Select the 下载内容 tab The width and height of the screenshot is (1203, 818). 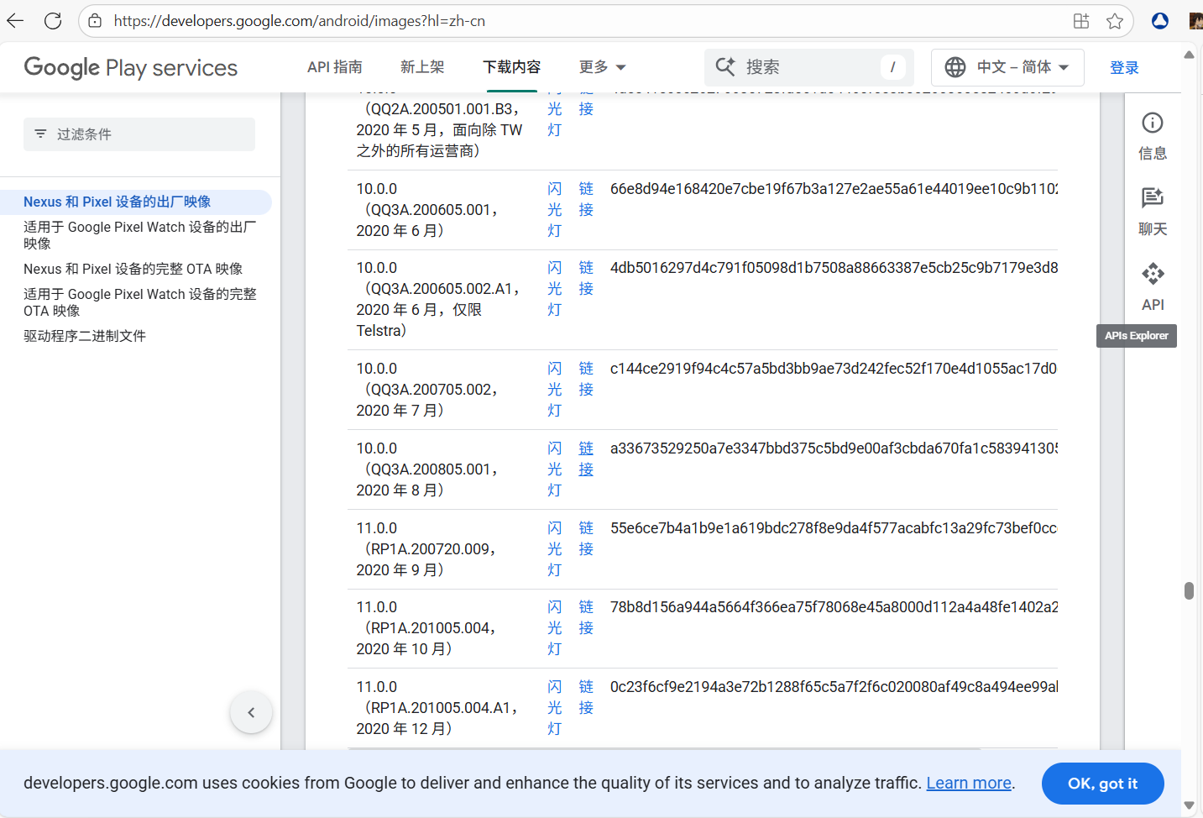(512, 67)
